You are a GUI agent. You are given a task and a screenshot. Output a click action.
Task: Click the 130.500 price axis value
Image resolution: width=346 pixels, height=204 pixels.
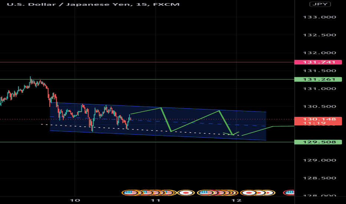(x=319, y=106)
